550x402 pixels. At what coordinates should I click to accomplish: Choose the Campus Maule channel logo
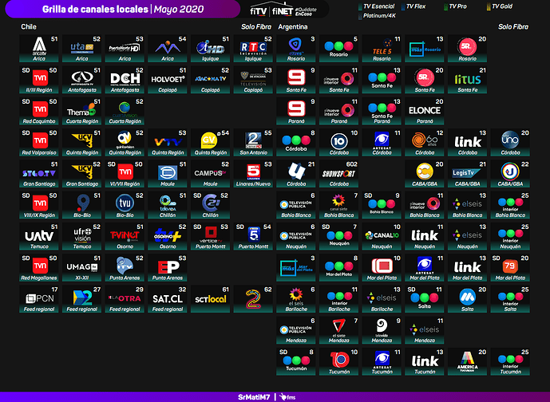[x=210, y=173]
